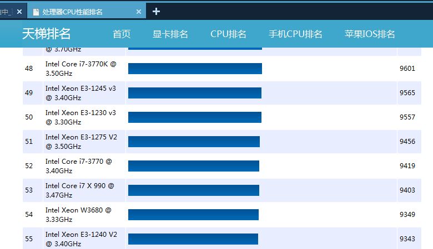The image size is (433, 249).
Task: Open the CPU排名 navigation item
Action: (x=228, y=34)
